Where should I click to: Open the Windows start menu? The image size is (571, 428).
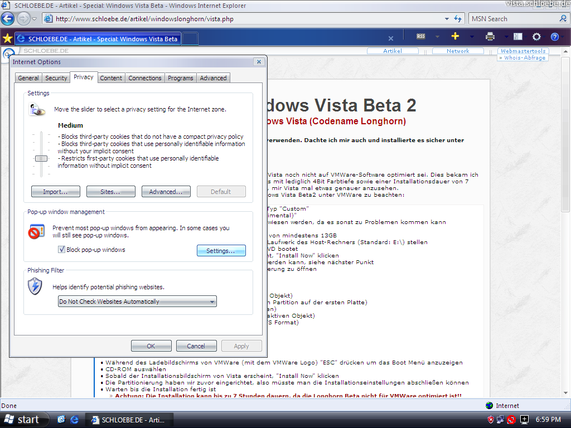[x=24, y=419]
